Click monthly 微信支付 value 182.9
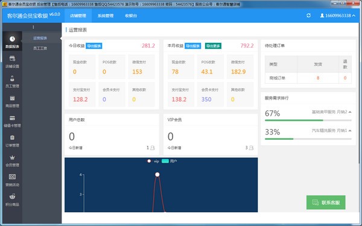362x226 pixels. point(238,72)
